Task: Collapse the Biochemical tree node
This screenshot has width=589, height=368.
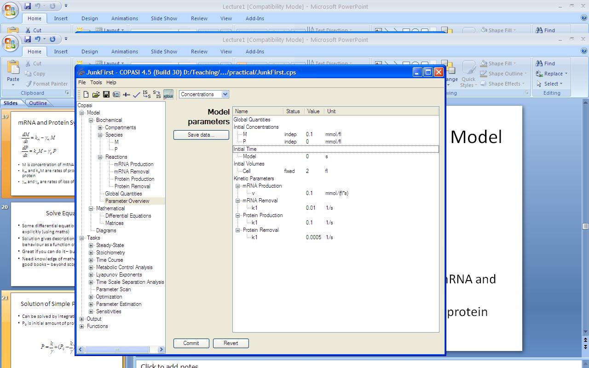Action: 91,120
